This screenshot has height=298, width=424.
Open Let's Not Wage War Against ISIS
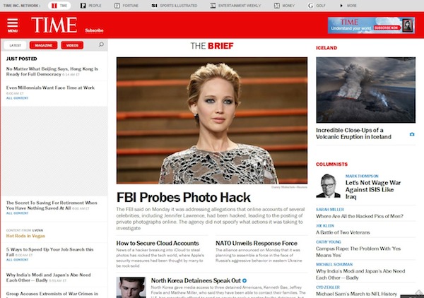pos(373,190)
